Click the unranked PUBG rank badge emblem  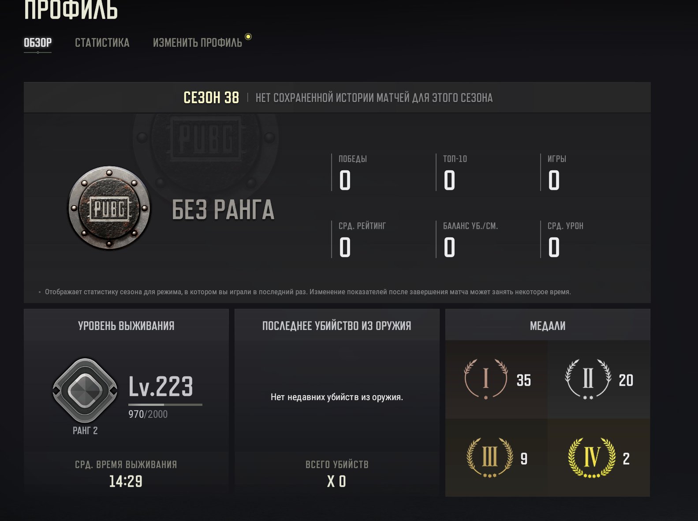109,208
